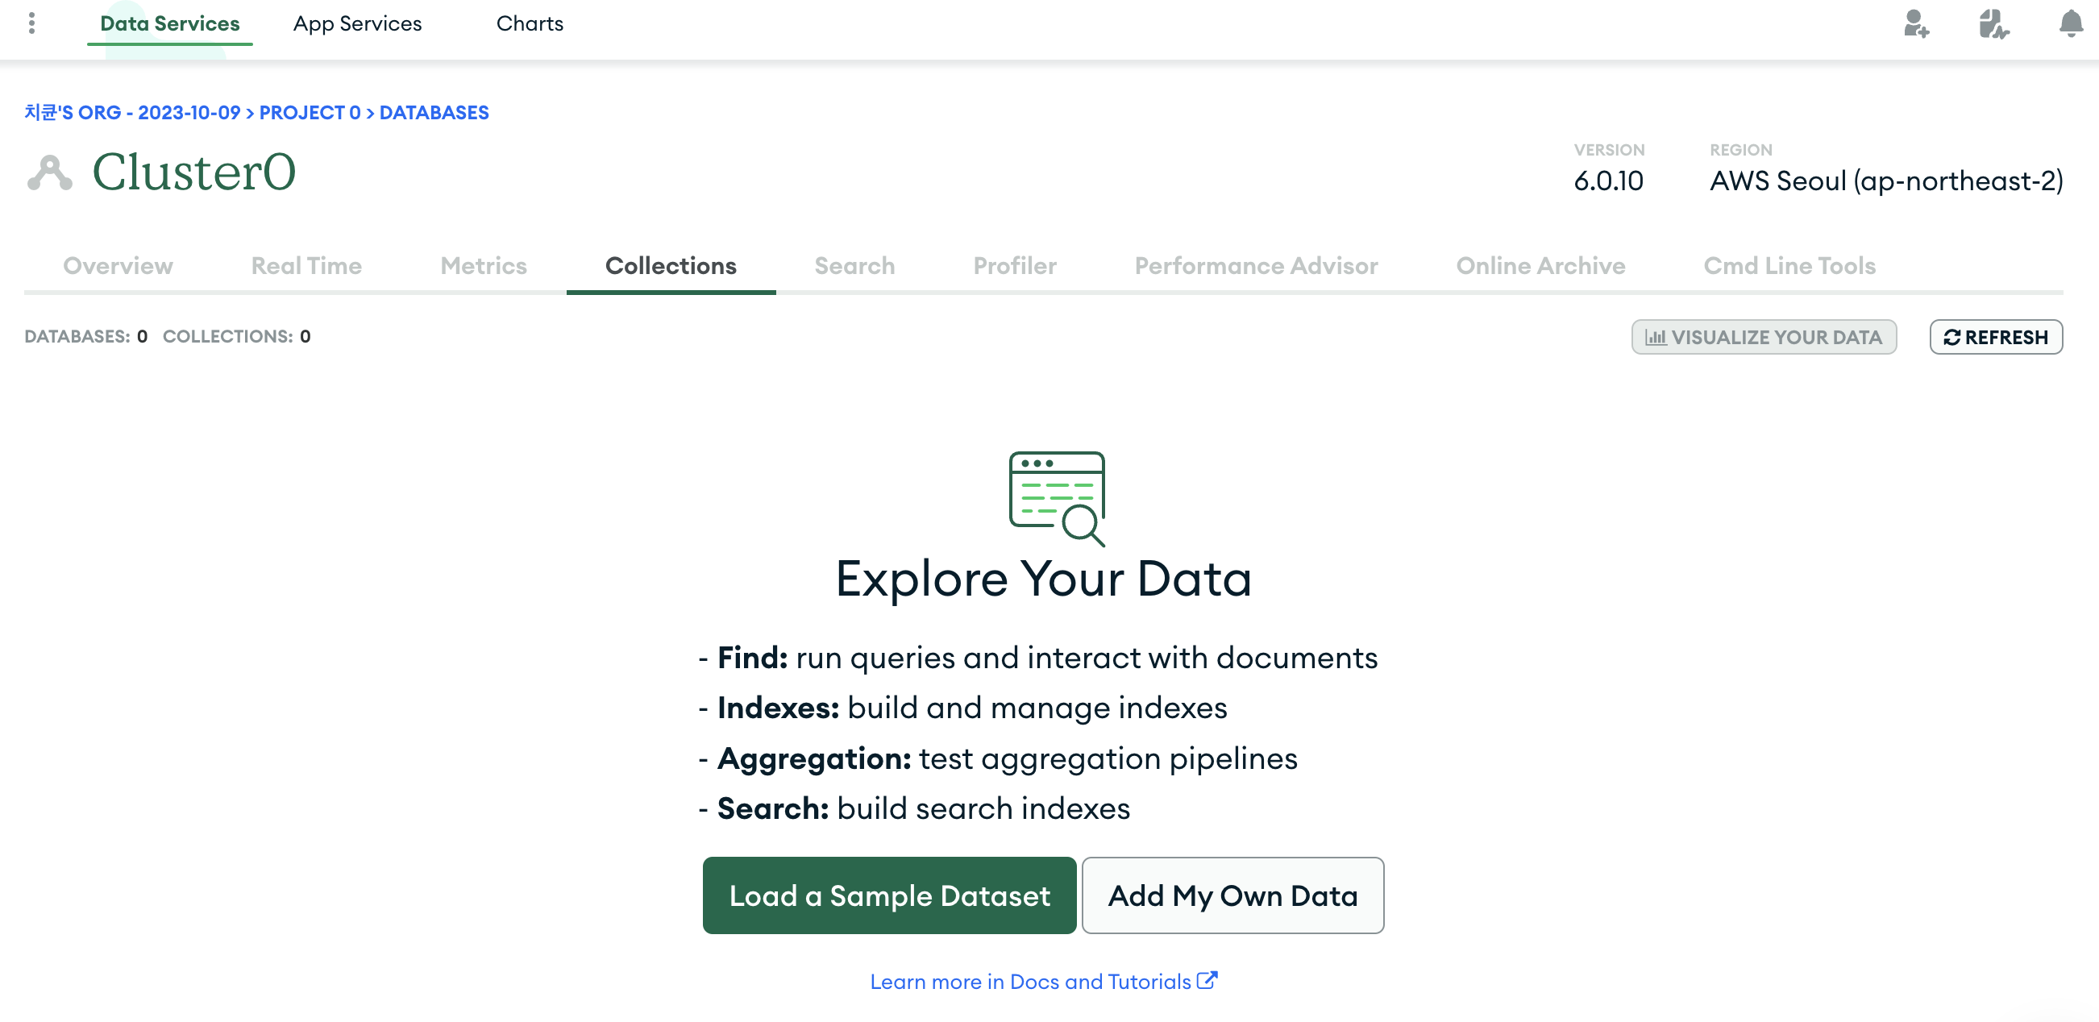Click the DATABASES breadcrumb
The image size is (2099, 1022).
[x=434, y=113]
